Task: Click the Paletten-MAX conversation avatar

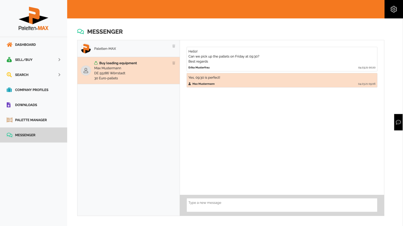Action: click(86, 49)
